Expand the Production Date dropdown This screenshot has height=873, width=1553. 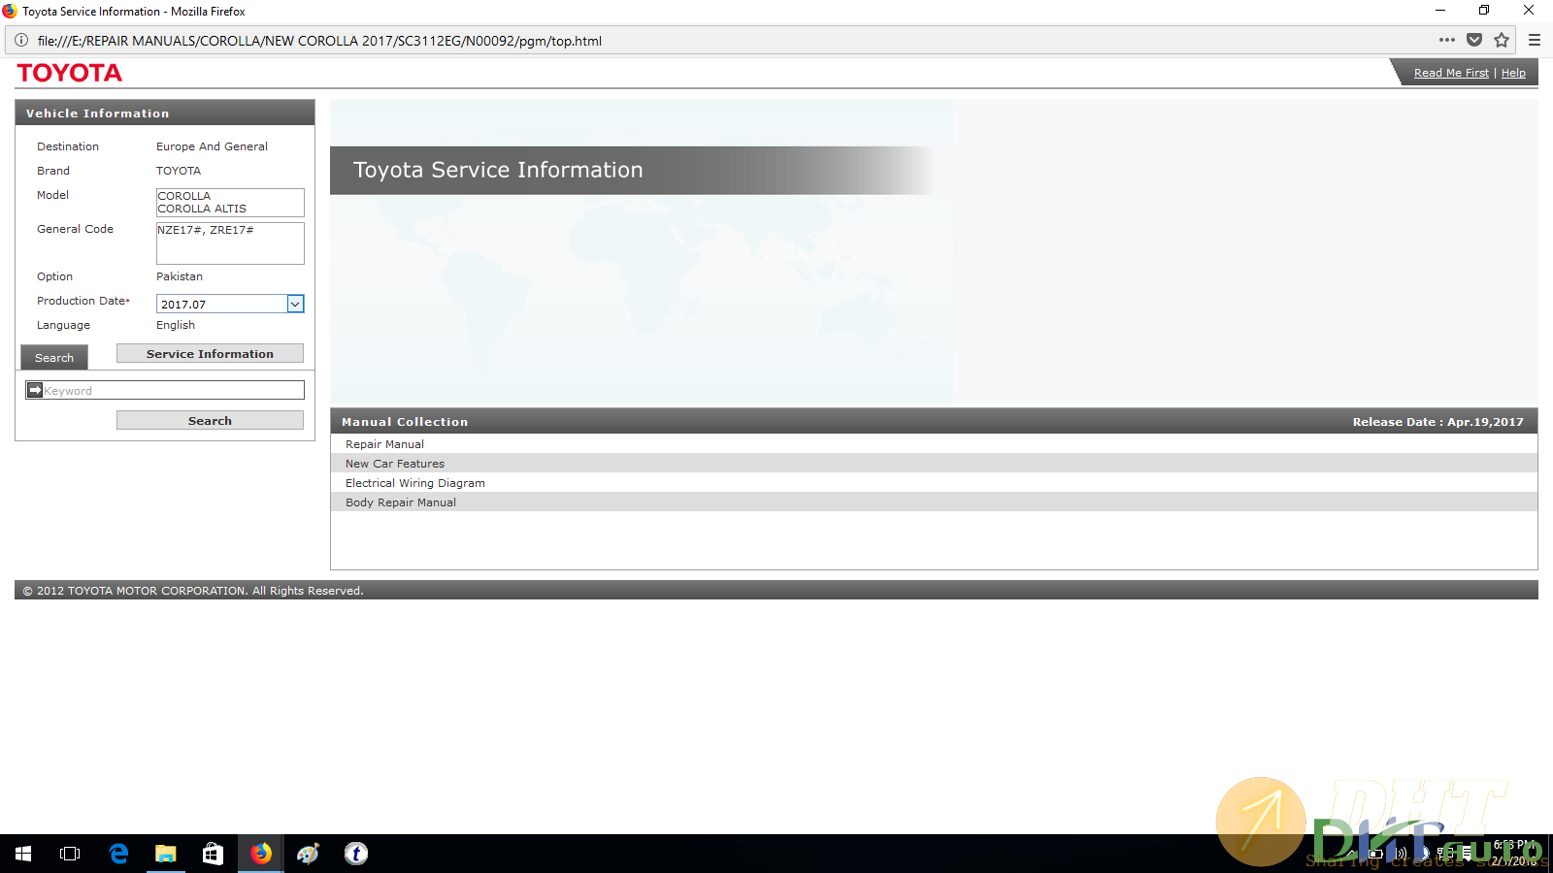click(x=295, y=305)
